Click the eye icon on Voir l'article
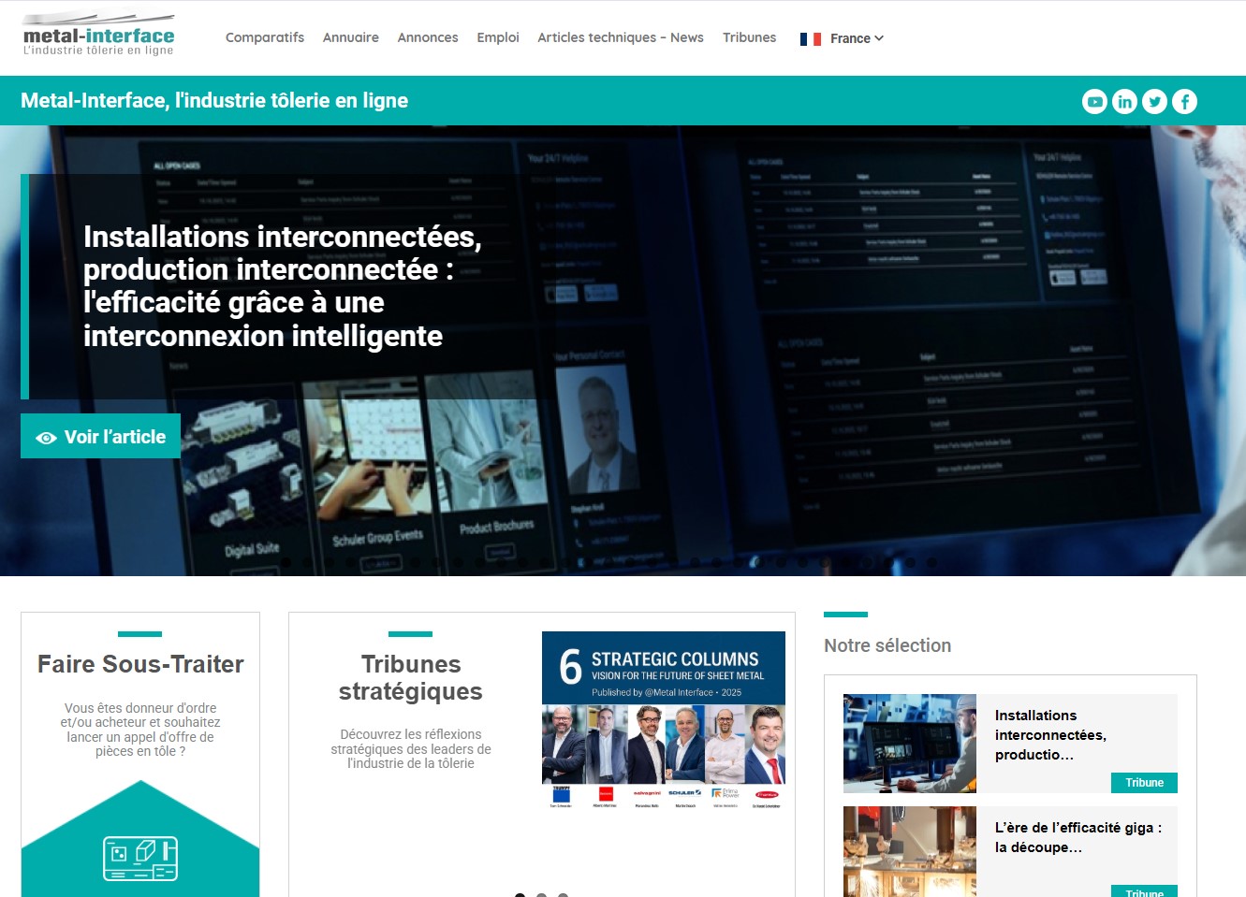1246x897 pixels. (46, 438)
